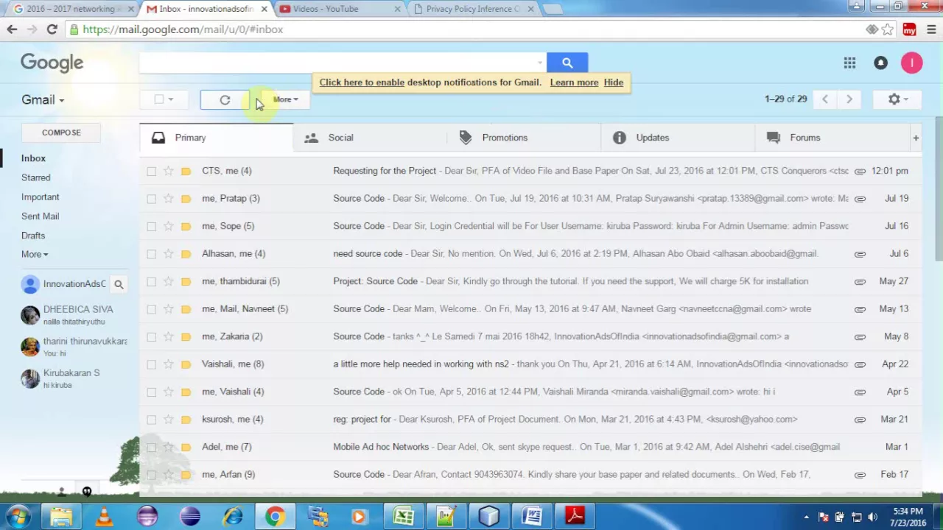Tick checkbox for me, Sope email
The width and height of the screenshot is (943, 530).
(x=151, y=226)
